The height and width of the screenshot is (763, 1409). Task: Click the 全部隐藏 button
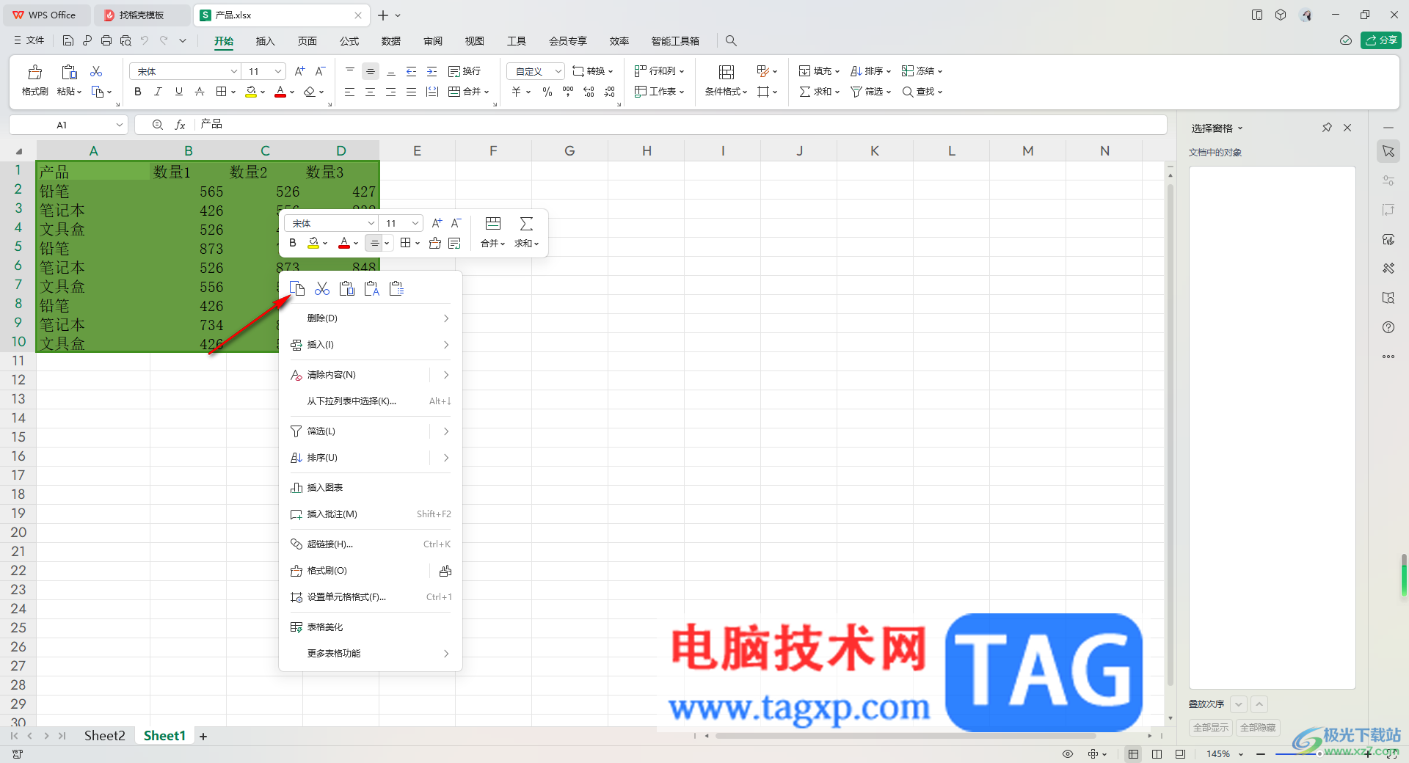coord(1258,727)
